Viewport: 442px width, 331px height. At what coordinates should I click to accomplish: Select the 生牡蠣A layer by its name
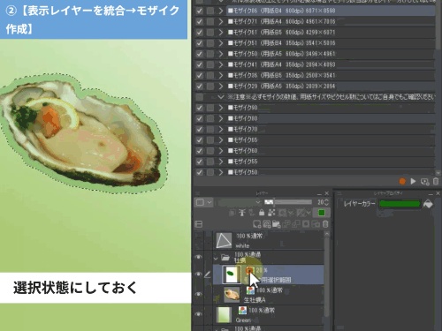coord(255,300)
